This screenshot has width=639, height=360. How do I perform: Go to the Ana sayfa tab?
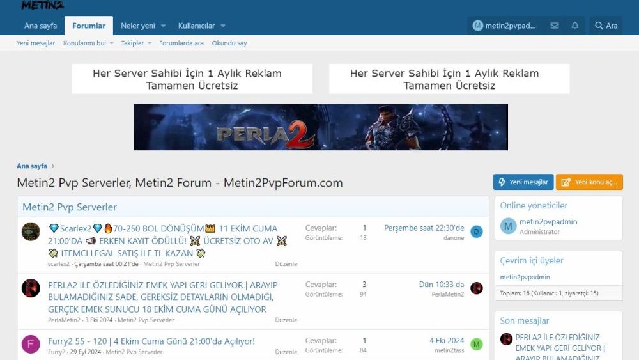[41, 26]
